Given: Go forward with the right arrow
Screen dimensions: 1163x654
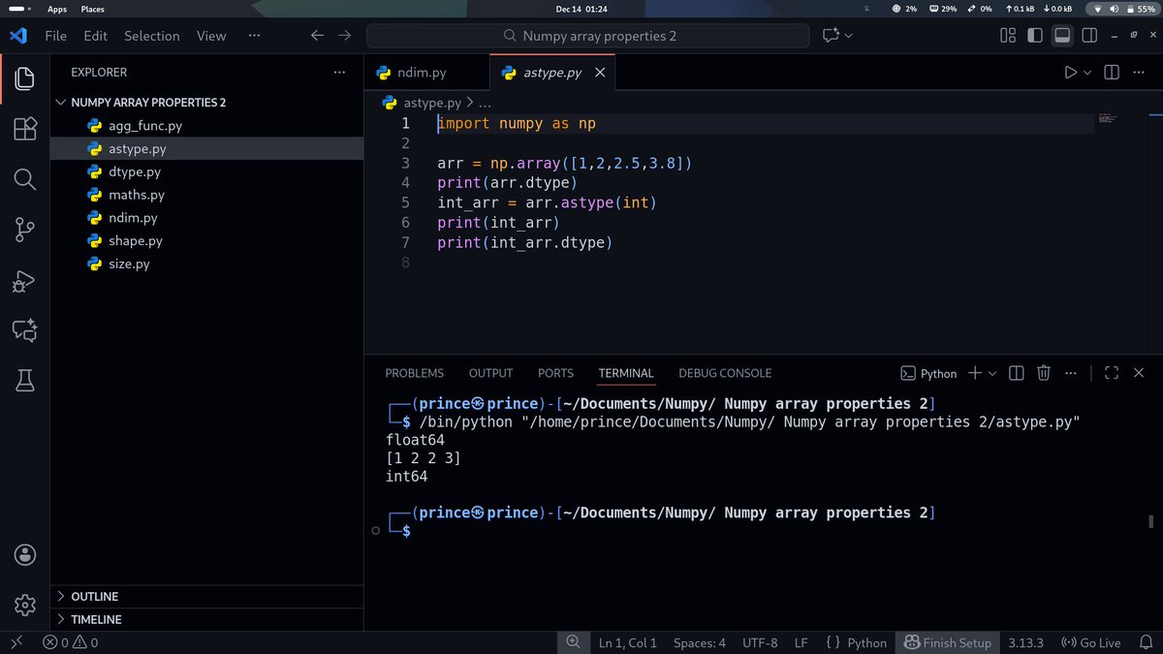Looking at the screenshot, I should click(345, 36).
